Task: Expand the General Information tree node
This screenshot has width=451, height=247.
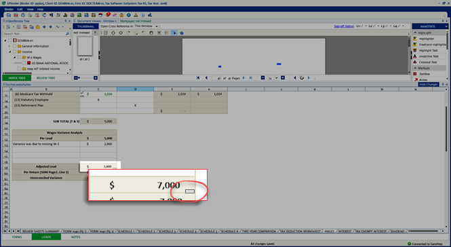Action: click(x=9, y=46)
